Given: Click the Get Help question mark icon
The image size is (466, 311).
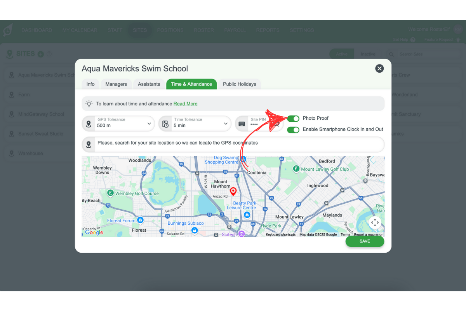Looking at the screenshot, I should click(413, 39).
